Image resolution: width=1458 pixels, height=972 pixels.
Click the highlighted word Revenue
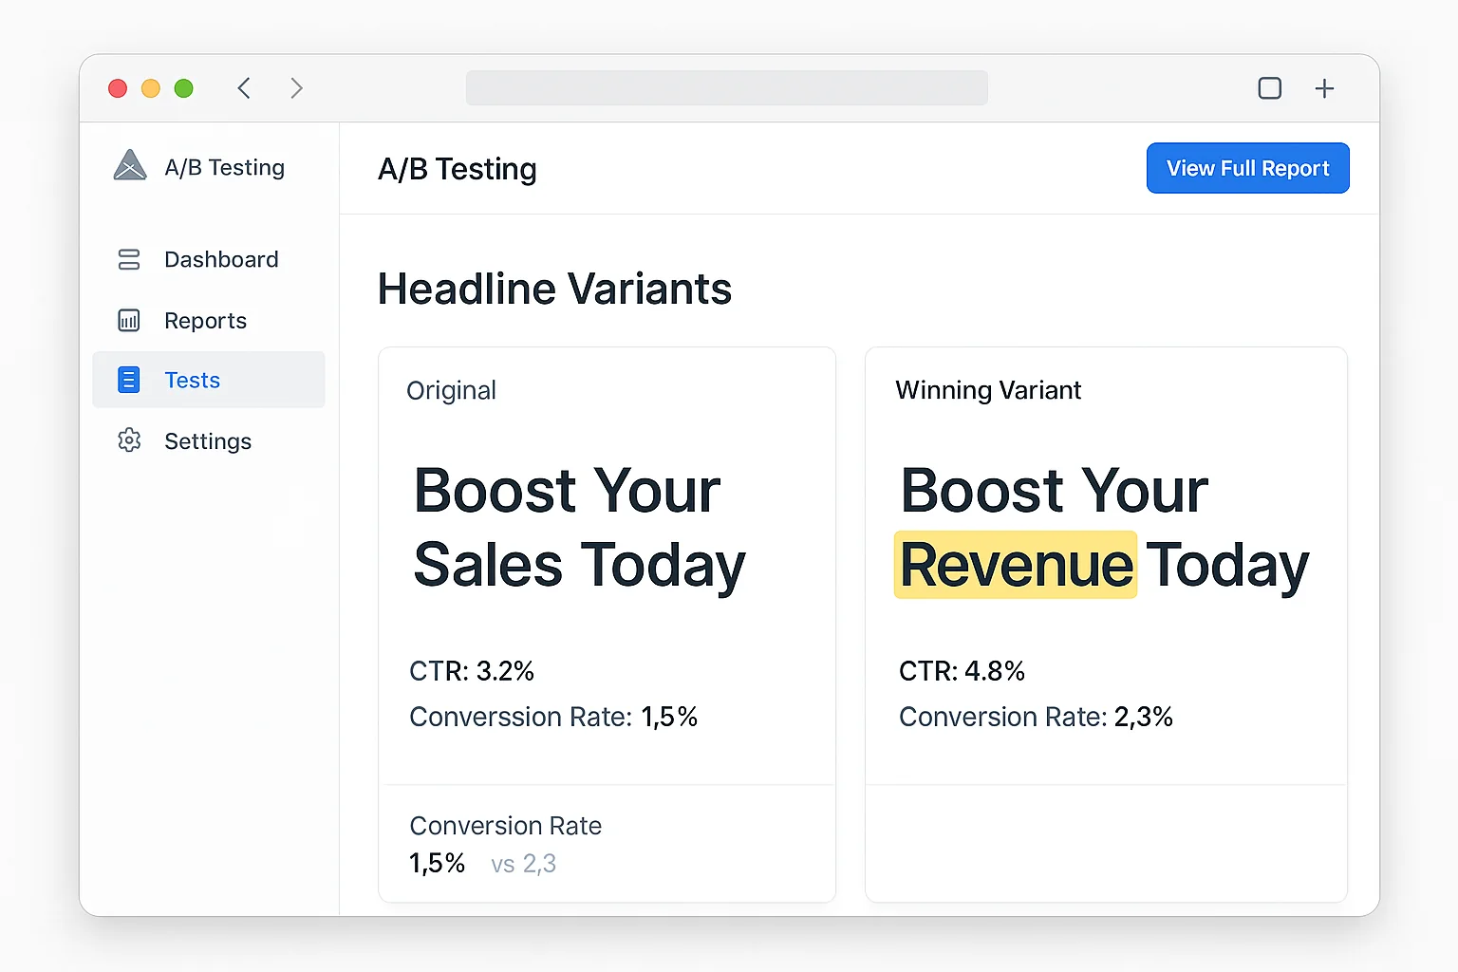[1016, 565]
